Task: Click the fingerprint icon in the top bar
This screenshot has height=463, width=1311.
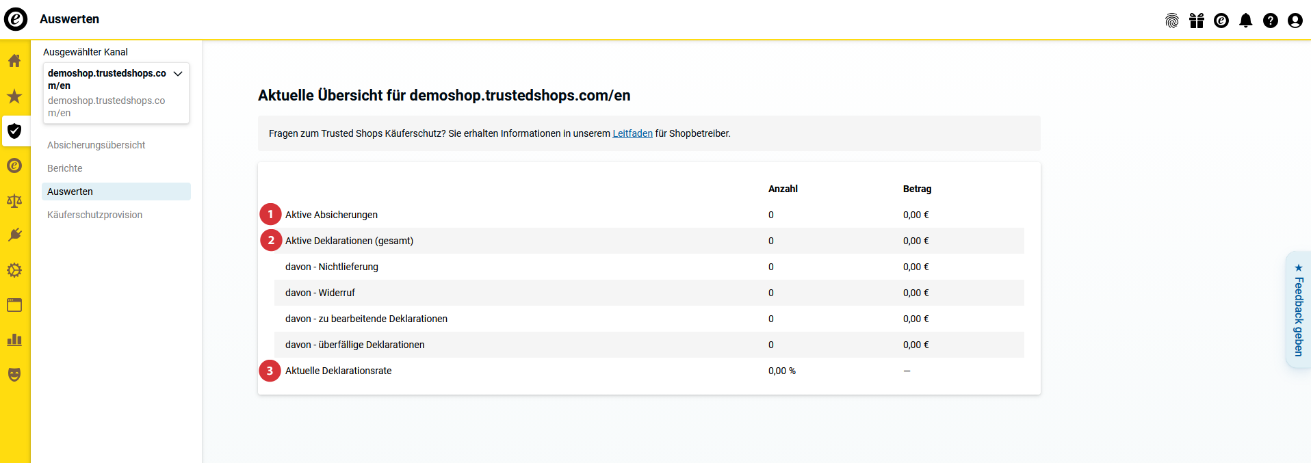Action: tap(1172, 21)
